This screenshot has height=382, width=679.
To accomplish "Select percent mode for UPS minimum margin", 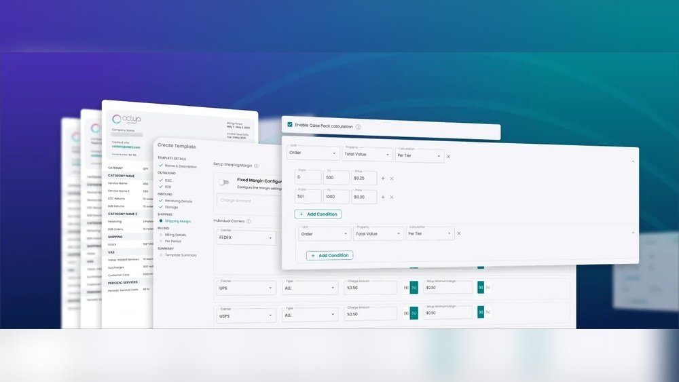I will [488, 287].
